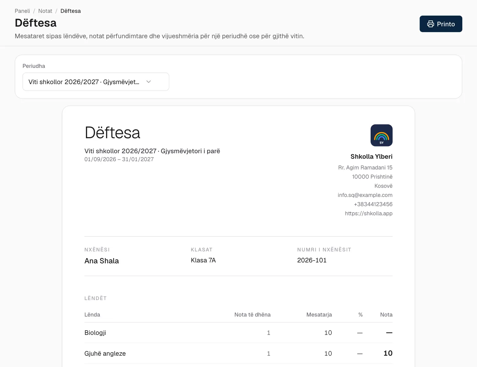Click the final grade 10 for Gjuhë angleze
The width and height of the screenshot is (477, 367).
388,353
